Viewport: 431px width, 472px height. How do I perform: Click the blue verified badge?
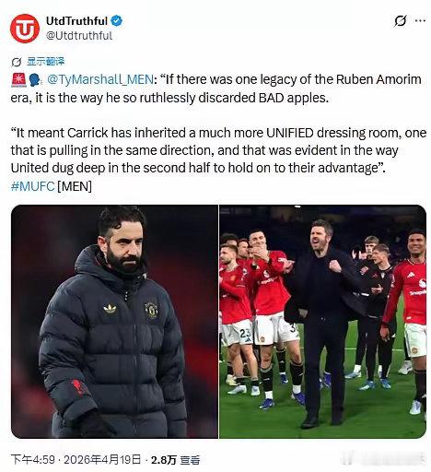(x=117, y=21)
